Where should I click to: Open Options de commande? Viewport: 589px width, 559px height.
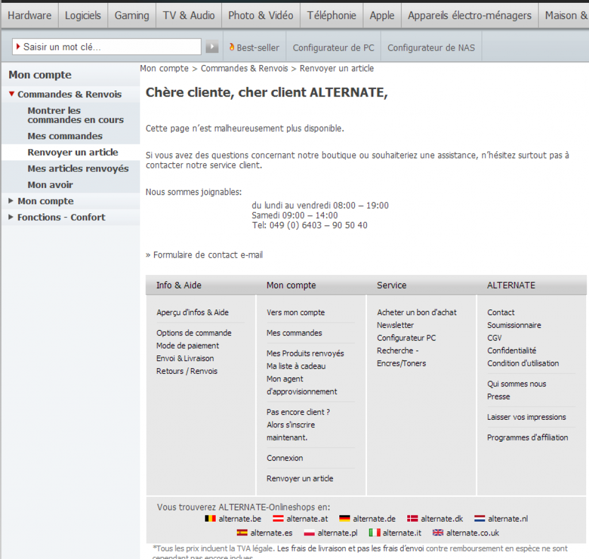[194, 333]
